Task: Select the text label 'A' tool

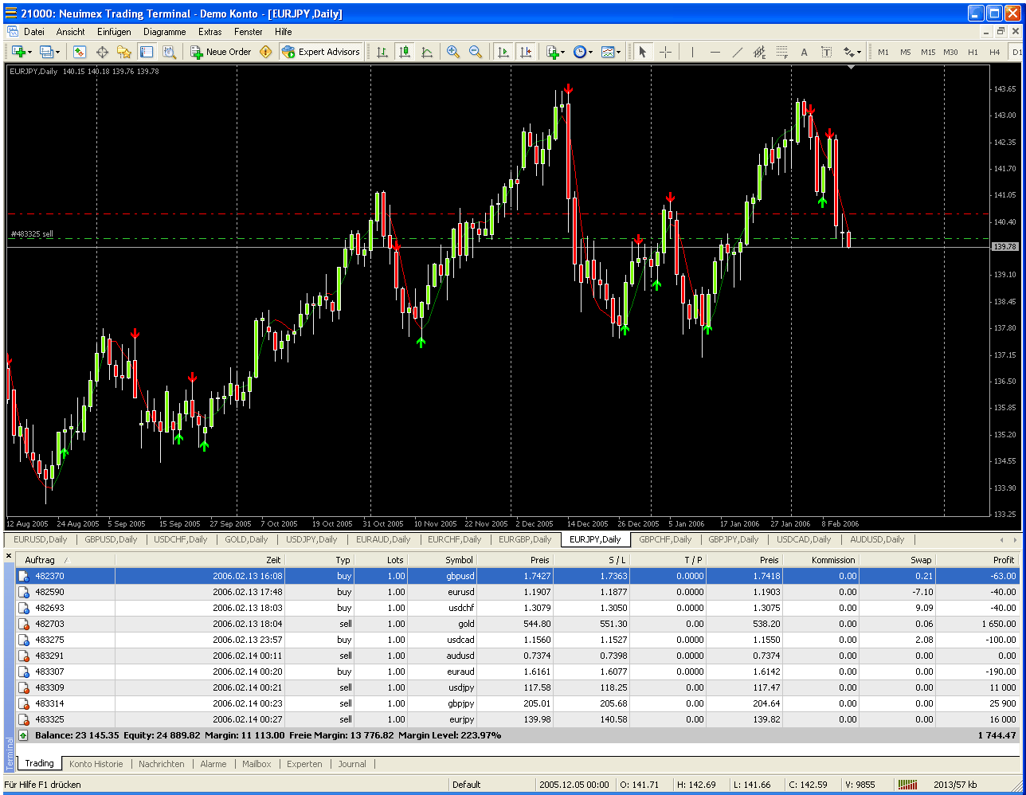Action: click(x=804, y=52)
